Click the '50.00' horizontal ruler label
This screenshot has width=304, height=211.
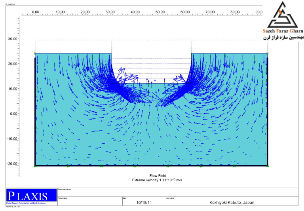click(x=160, y=12)
